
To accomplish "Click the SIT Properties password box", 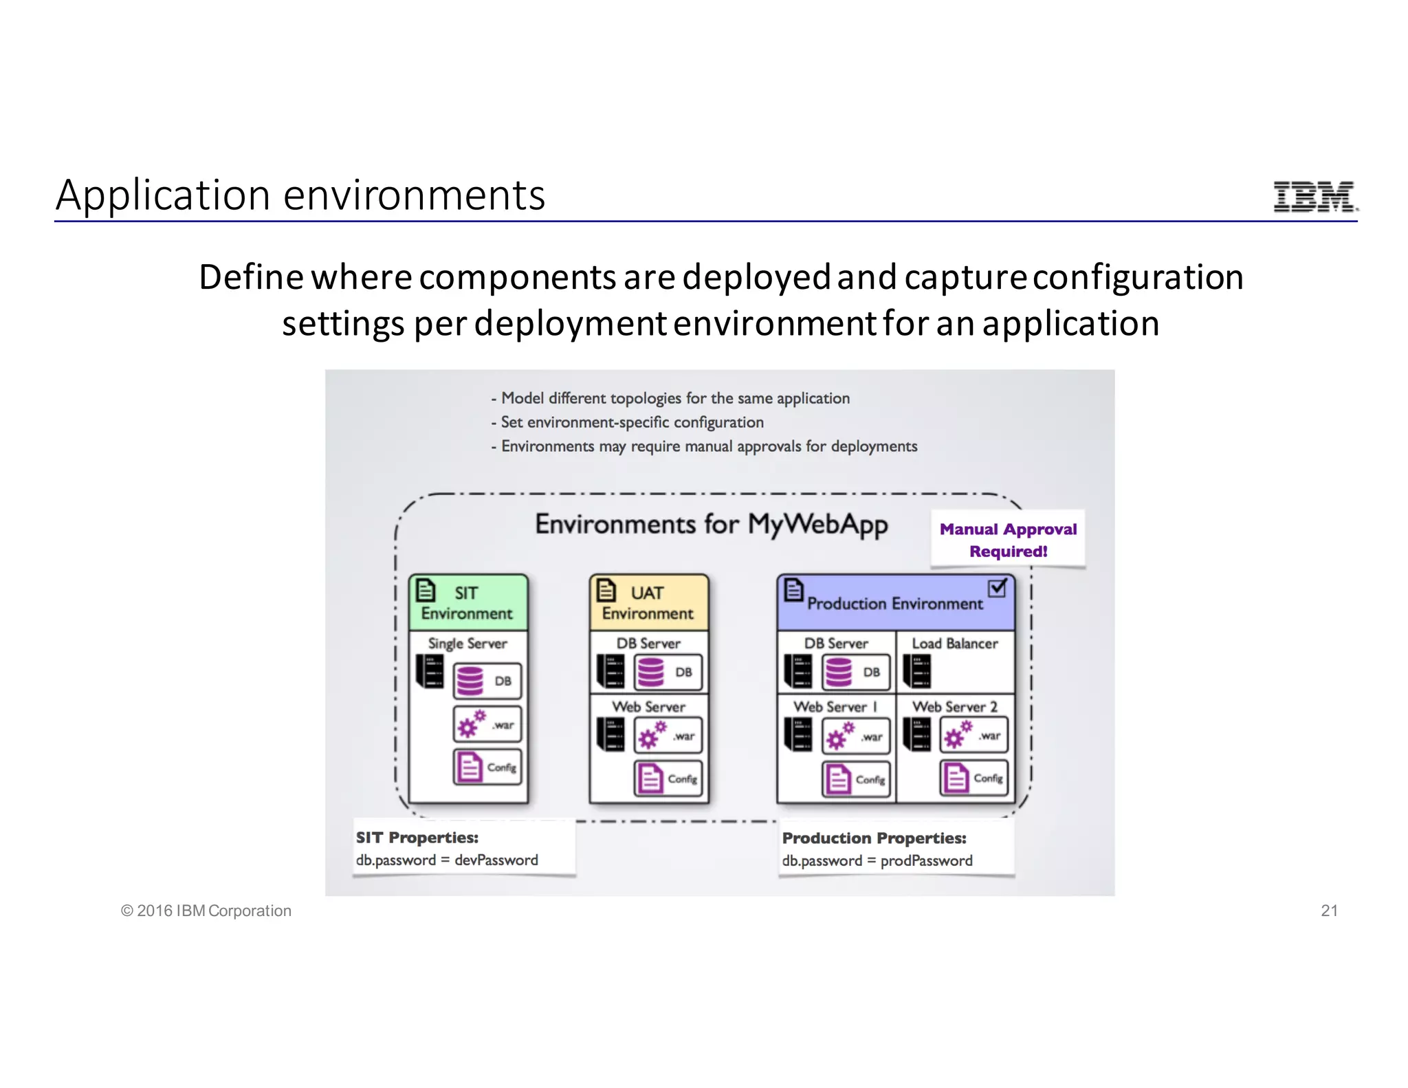I will [x=464, y=848].
